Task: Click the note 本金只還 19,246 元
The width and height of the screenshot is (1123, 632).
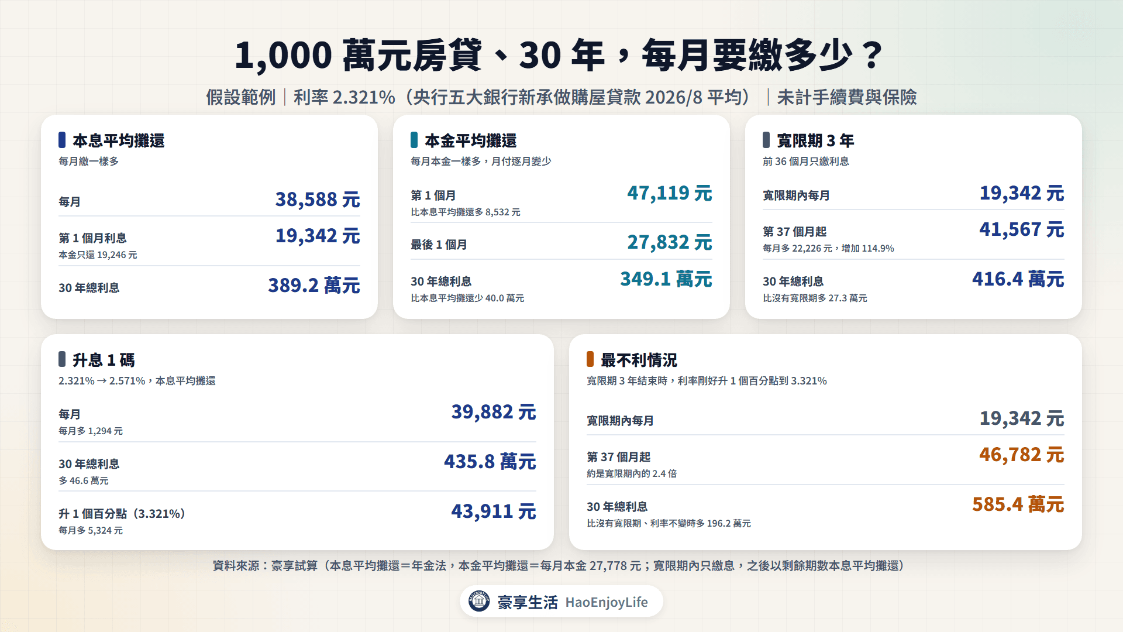Action: pos(98,255)
